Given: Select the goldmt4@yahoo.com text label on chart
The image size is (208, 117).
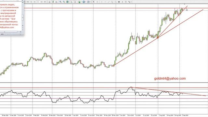Looking at the screenshot, I should pyautogui.click(x=170, y=79).
